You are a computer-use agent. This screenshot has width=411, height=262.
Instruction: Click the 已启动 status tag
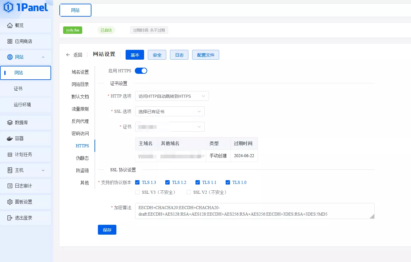pyautogui.click(x=106, y=30)
